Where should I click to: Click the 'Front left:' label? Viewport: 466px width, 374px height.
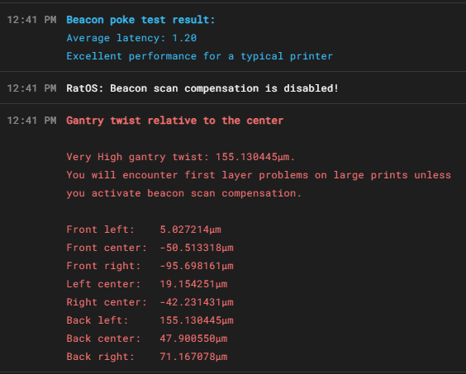point(101,230)
